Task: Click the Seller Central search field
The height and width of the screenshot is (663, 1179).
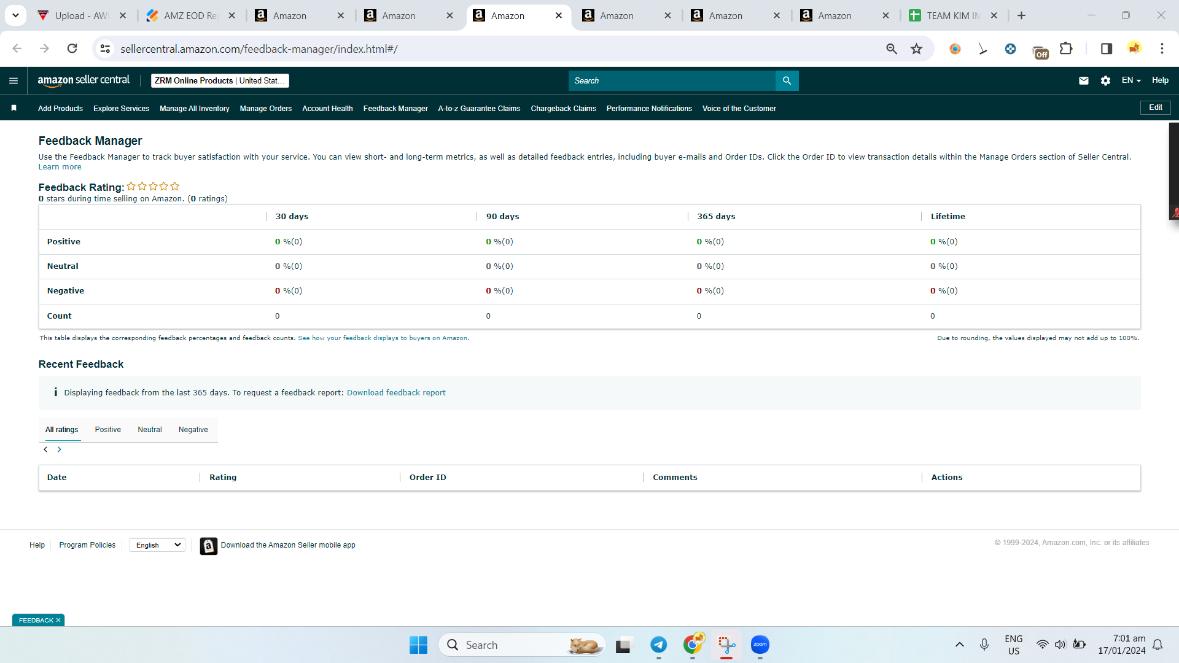Action: coord(672,80)
